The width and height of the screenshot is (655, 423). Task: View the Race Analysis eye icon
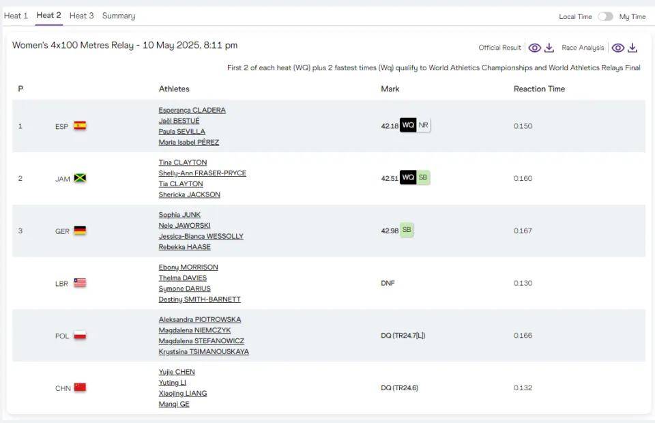click(618, 48)
